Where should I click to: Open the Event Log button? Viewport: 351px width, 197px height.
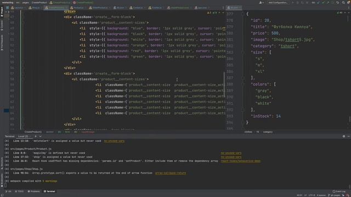[x=339, y=192]
